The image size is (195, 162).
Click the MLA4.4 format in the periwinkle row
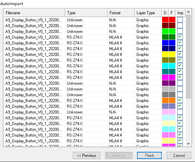115,106
